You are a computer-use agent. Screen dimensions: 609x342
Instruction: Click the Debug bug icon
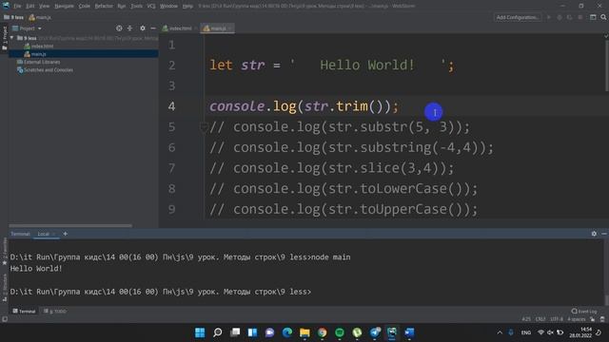[x=560, y=17]
